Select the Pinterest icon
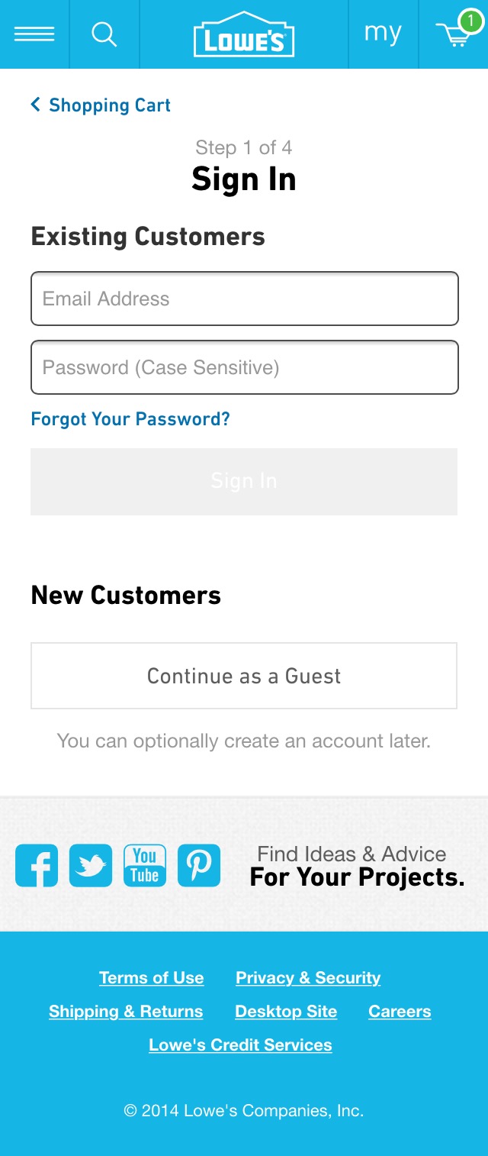This screenshot has width=488, height=1156. pyautogui.click(x=199, y=865)
